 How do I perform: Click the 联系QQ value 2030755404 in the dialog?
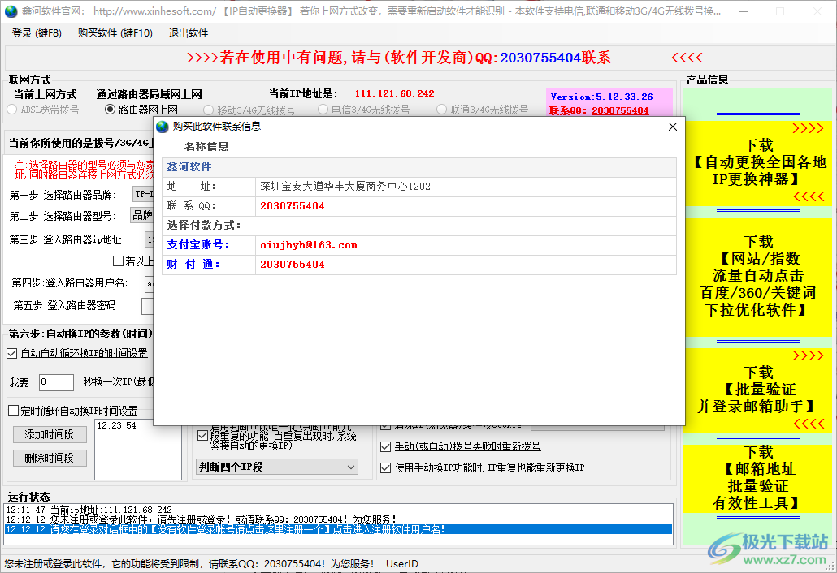pyautogui.click(x=293, y=206)
